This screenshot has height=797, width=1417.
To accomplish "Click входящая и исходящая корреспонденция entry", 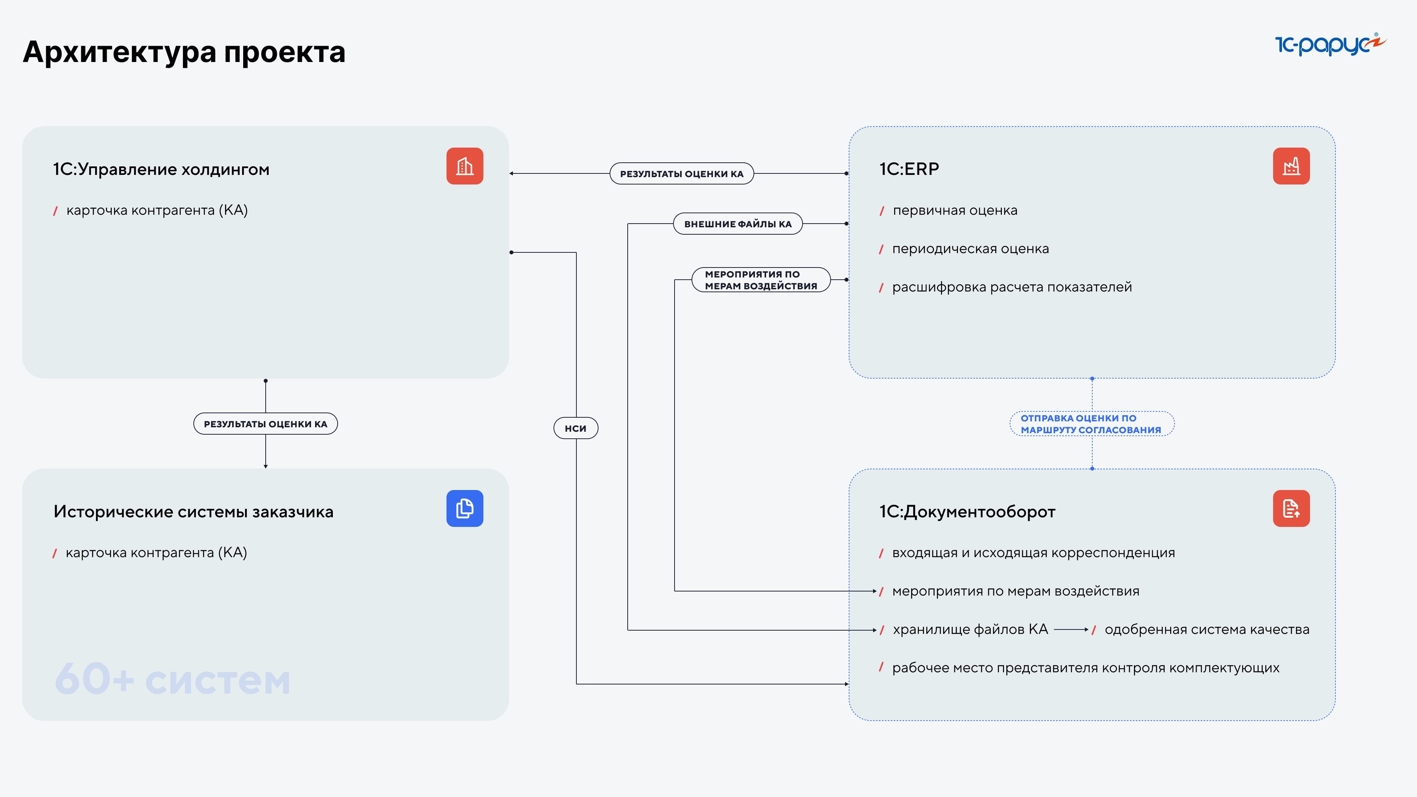I will click(1033, 553).
